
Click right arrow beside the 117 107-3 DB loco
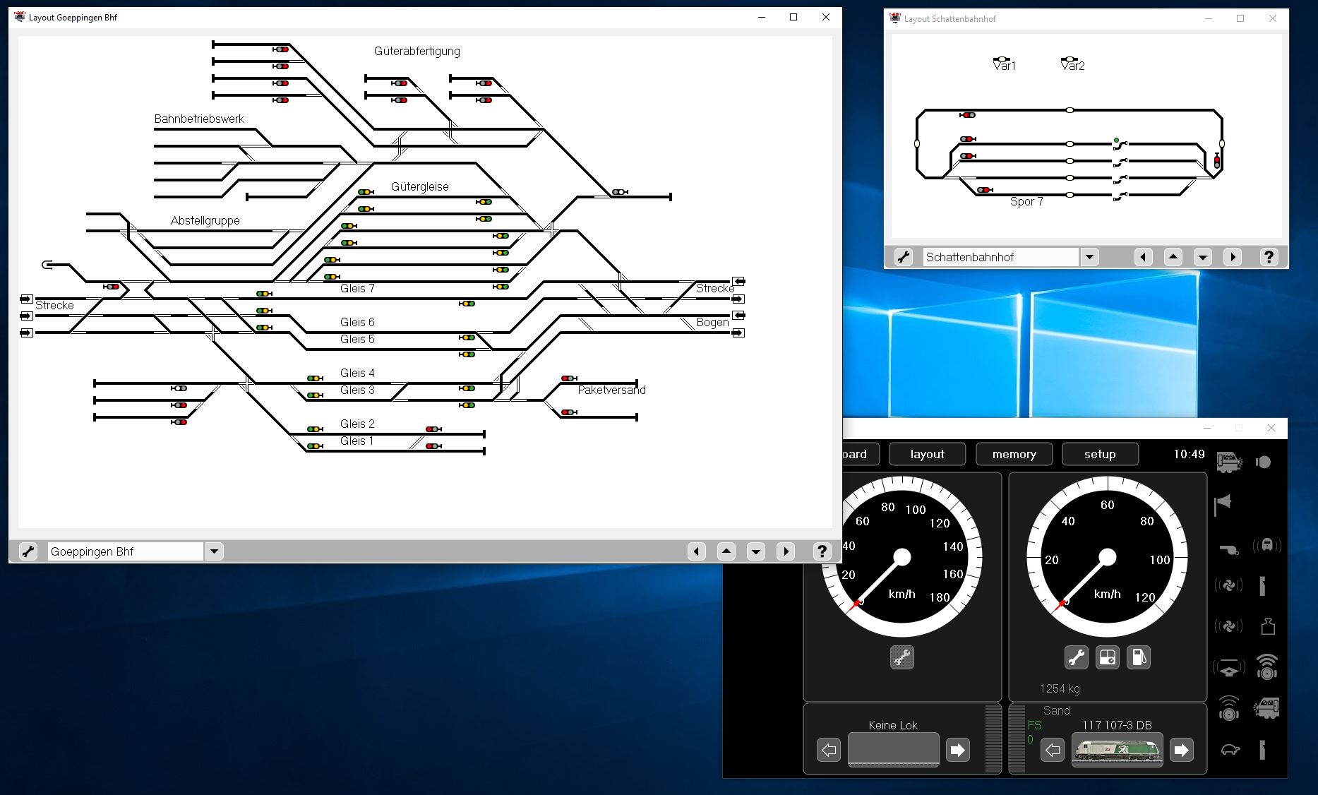tap(1182, 750)
